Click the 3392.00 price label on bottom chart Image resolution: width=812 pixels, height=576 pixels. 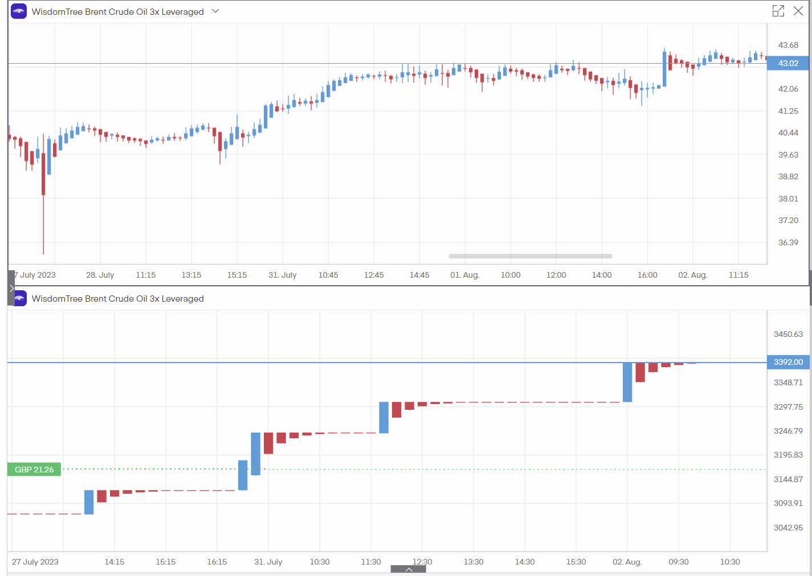pyautogui.click(x=788, y=362)
